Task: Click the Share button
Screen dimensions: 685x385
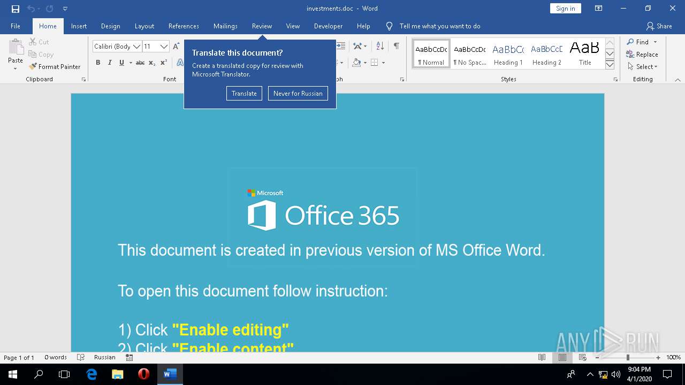Action: [x=659, y=26]
